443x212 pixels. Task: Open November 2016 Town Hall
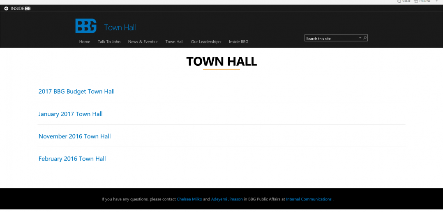(75, 136)
